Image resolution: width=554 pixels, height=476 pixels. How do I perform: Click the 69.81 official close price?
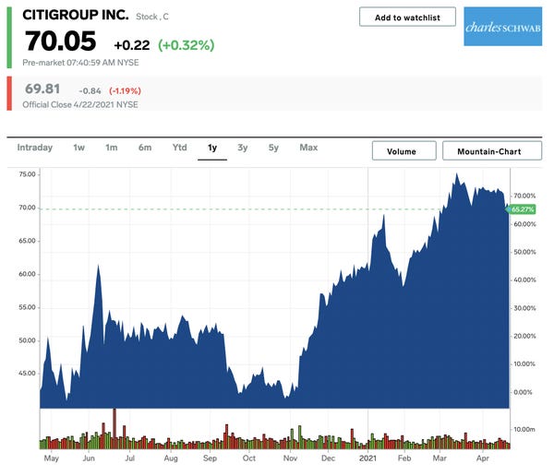pos(42,89)
